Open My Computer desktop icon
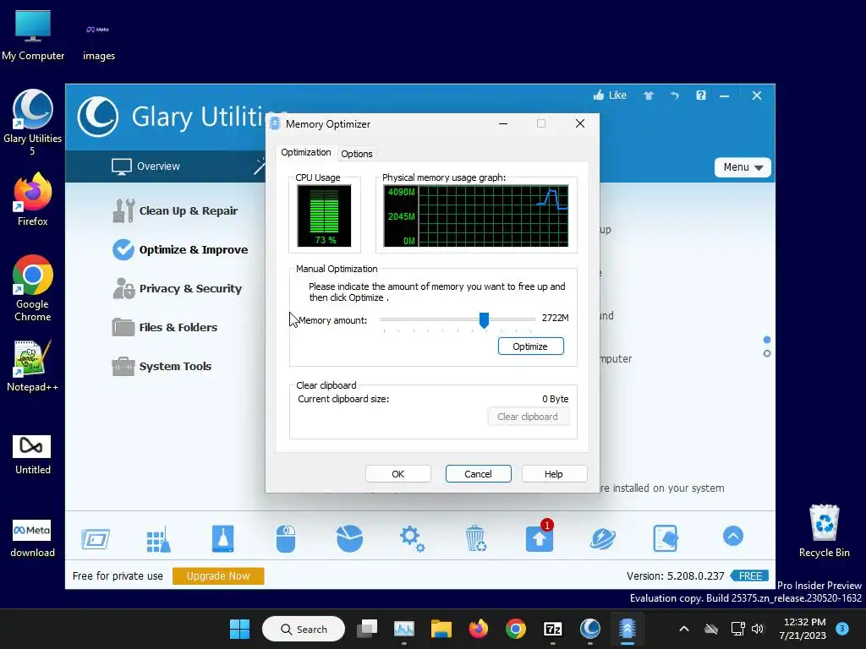The image size is (866, 649). coord(33,35)
